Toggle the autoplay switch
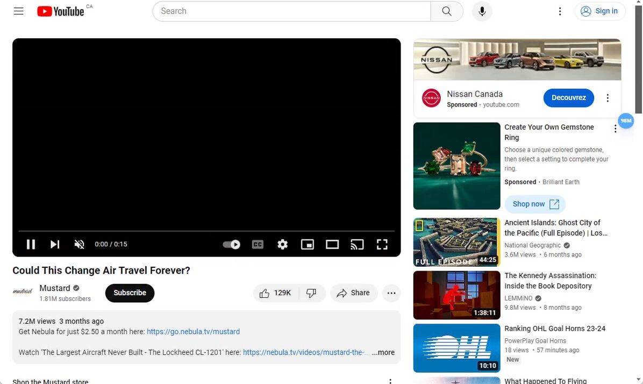 [231, 245]
